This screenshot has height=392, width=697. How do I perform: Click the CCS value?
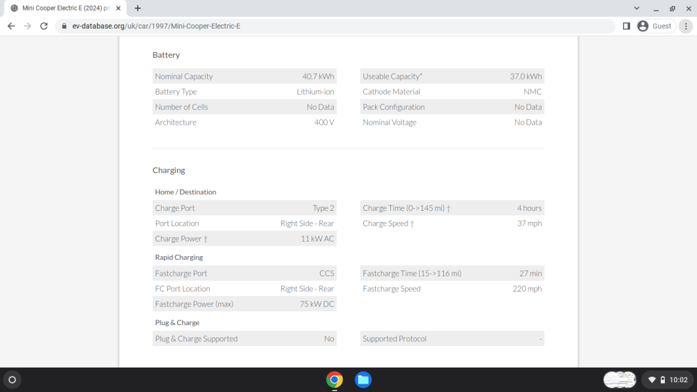pyautogui.click(x=327, y=274)
